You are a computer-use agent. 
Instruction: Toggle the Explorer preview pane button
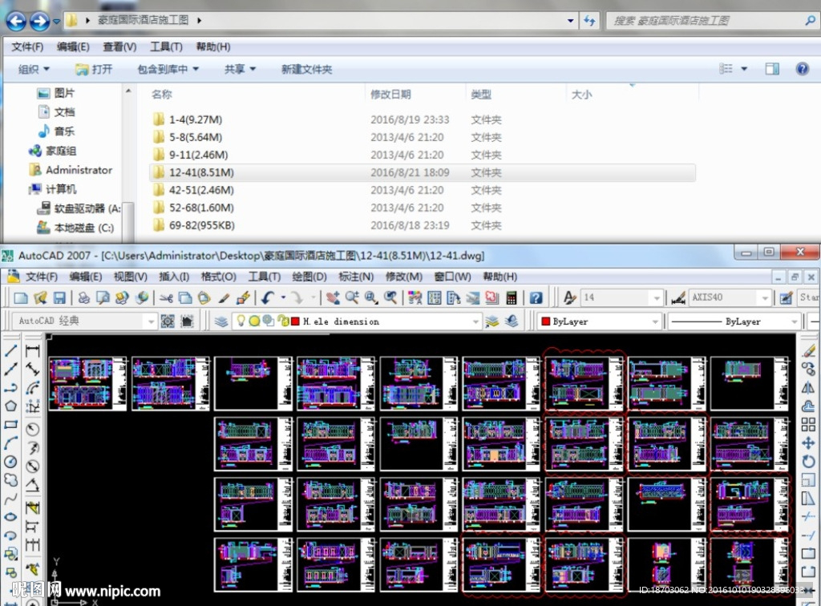[772, 69]
